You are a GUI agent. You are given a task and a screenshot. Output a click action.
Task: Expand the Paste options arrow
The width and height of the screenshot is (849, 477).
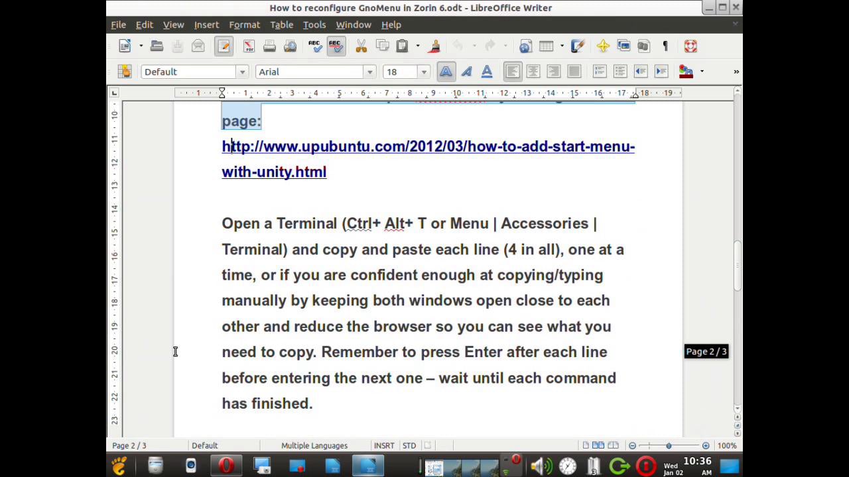point(417,46)
